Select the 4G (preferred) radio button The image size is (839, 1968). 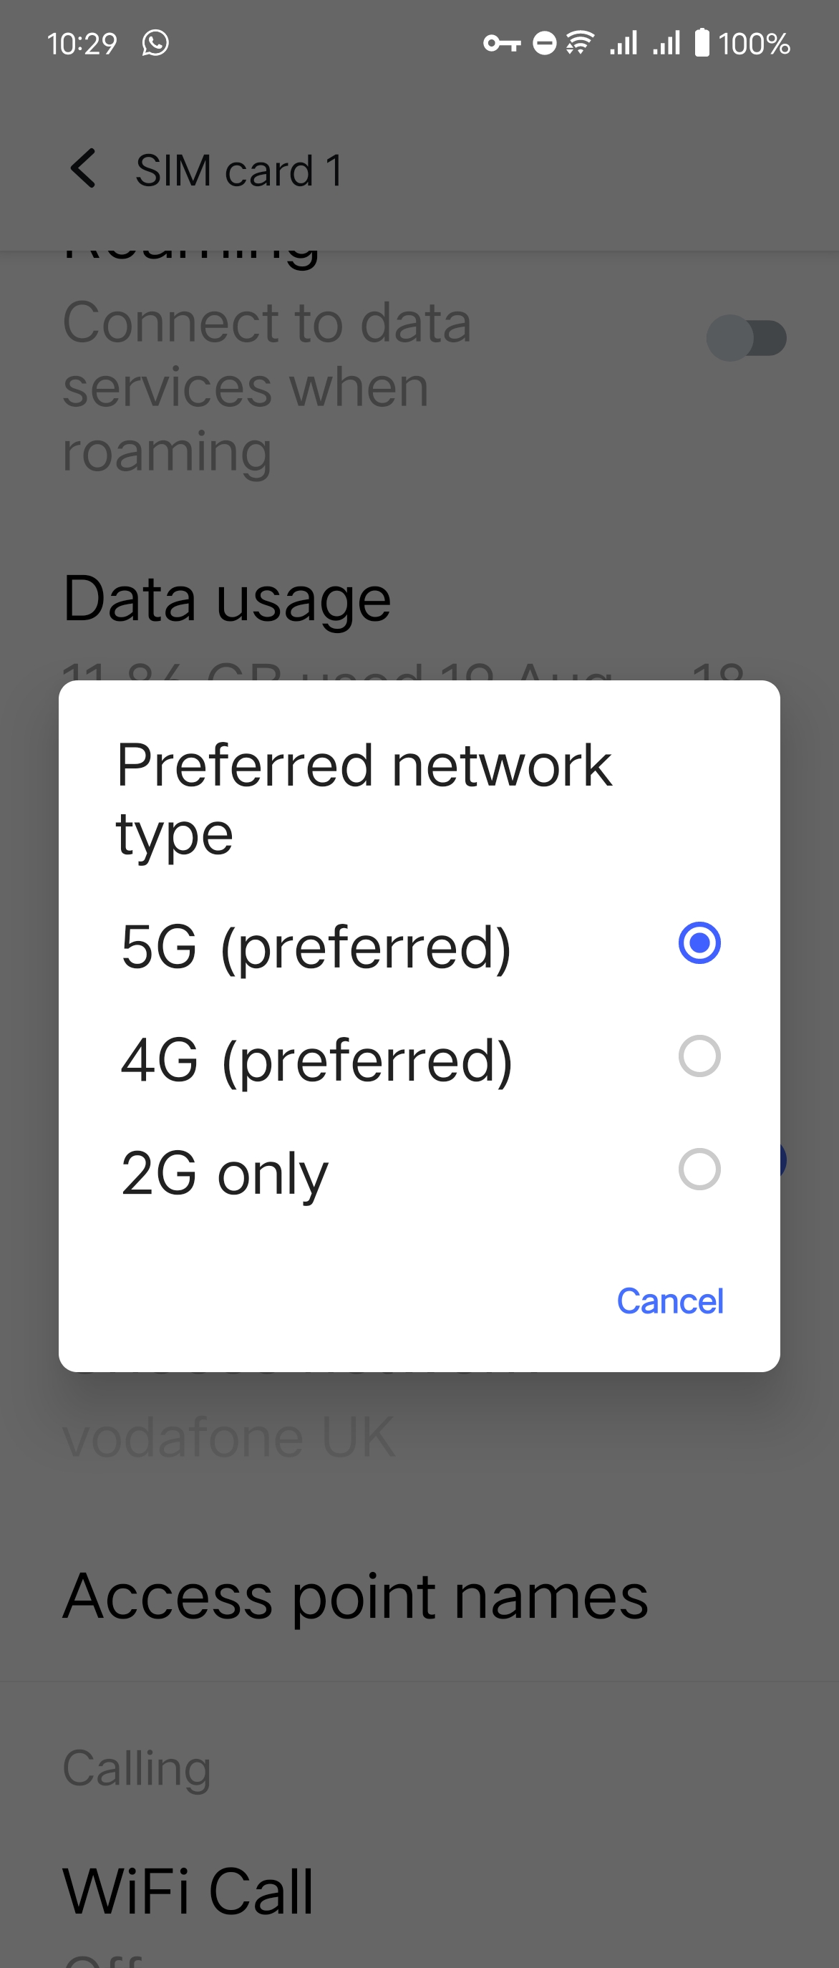click(x=699, y=1056)
